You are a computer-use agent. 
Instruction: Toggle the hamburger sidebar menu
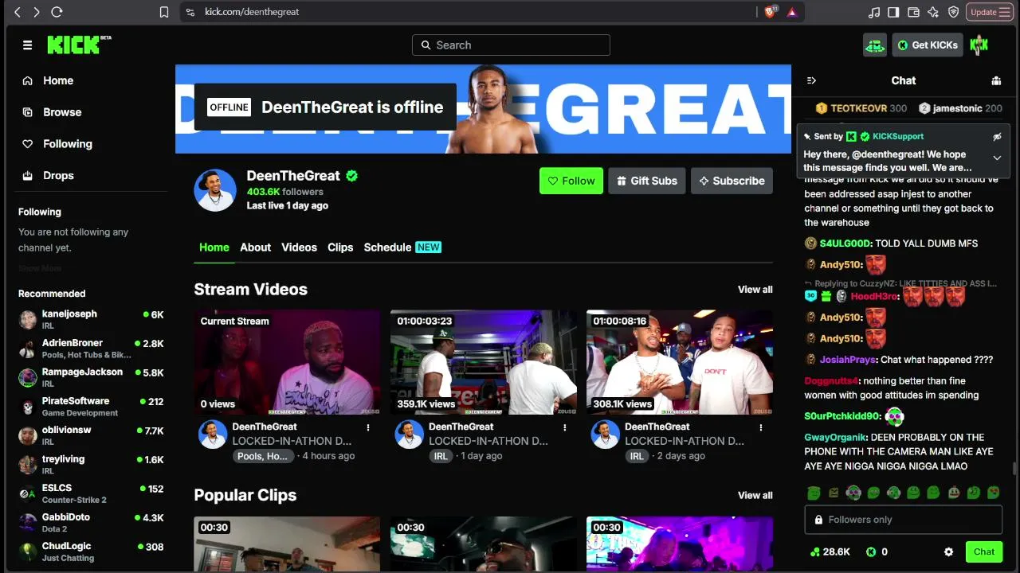[27, 45]
